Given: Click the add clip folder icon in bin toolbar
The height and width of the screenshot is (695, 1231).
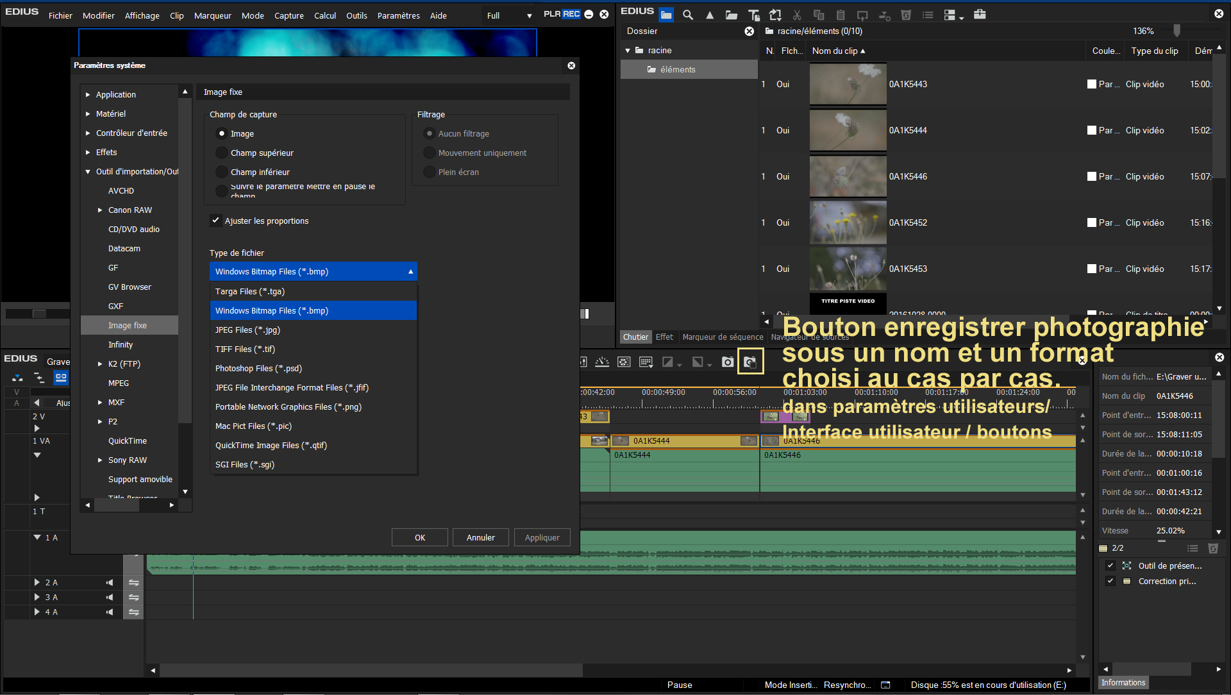Looking at the screenshot, I should pos(731,15).
